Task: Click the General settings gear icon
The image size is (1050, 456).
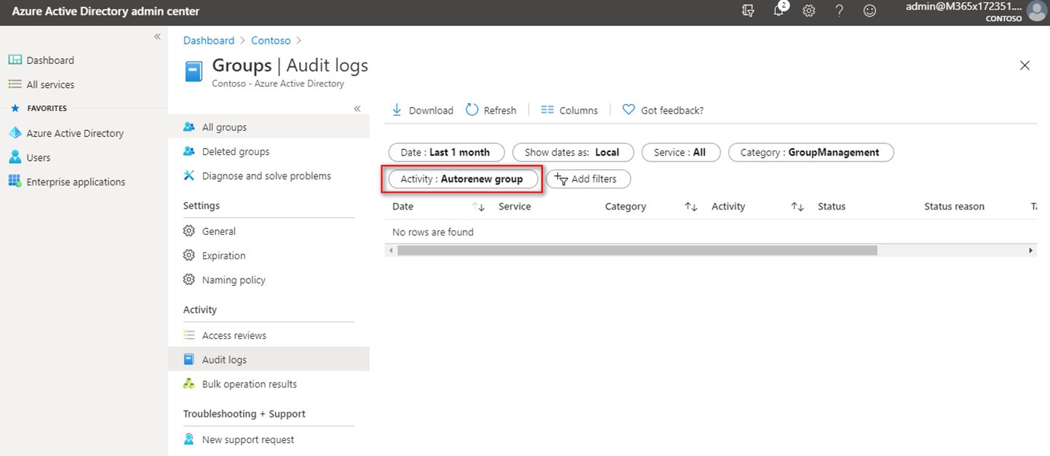Action: [189, 231]
